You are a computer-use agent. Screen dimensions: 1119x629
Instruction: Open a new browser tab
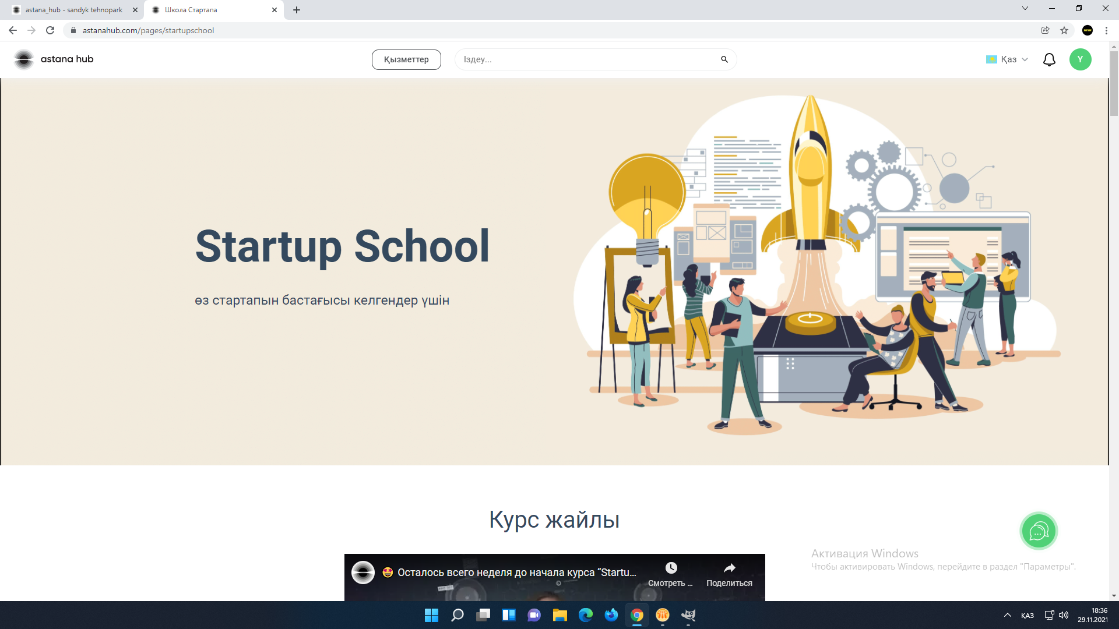pyautogui.click(x=297, y=10)
